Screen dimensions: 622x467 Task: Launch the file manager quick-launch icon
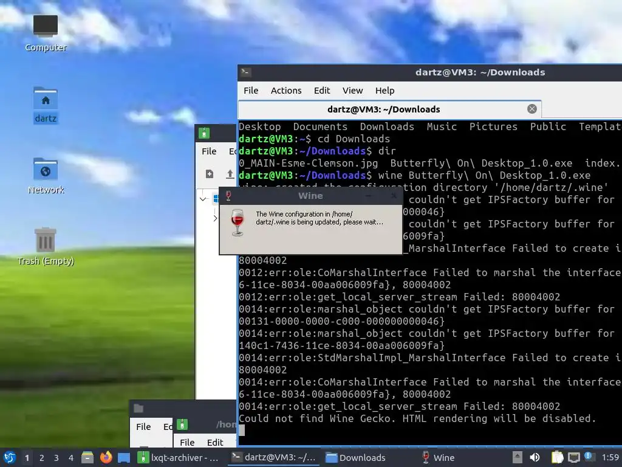point(87,457)
